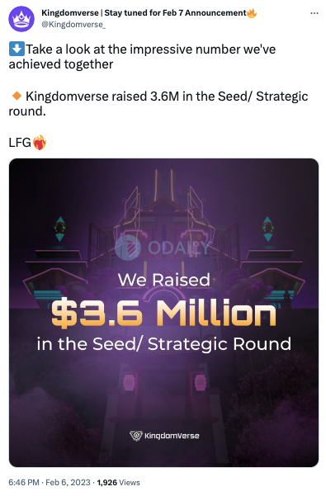Screen dimensions: 326x496
Task: Open the Kingdomverse crown profile avatar
Action: coord(21,19)
